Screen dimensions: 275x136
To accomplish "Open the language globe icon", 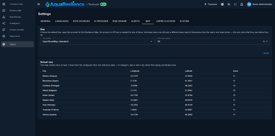I will [222, 4].
